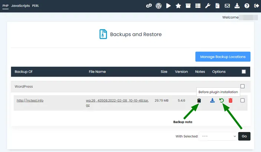Delete backup with red trash icon
The width and height of the screenshot is (261, 152).
[x=230, y=100]
